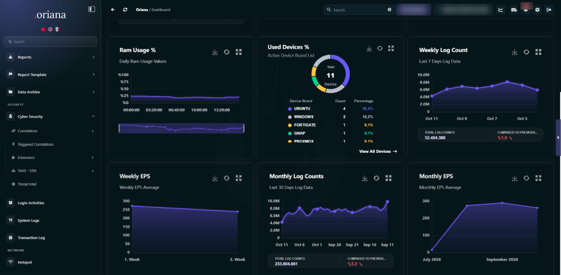The height and width of the screenshot is (275, 561).
Task: Refresh the Weekly Log Count widget
Action: click(x=526, y=52)
